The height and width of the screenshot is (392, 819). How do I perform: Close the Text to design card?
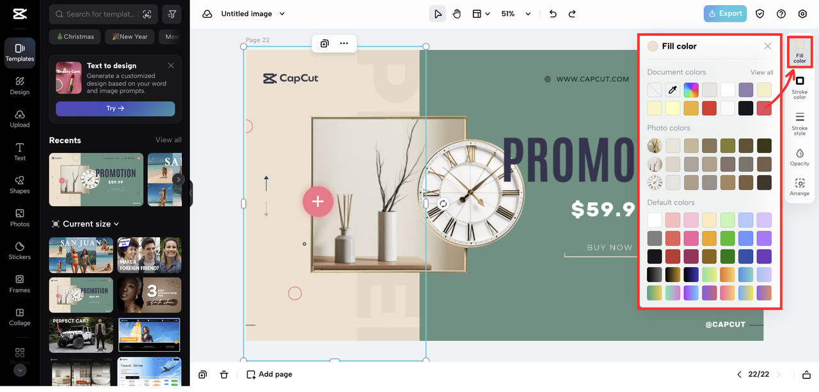tap(171, 65)
